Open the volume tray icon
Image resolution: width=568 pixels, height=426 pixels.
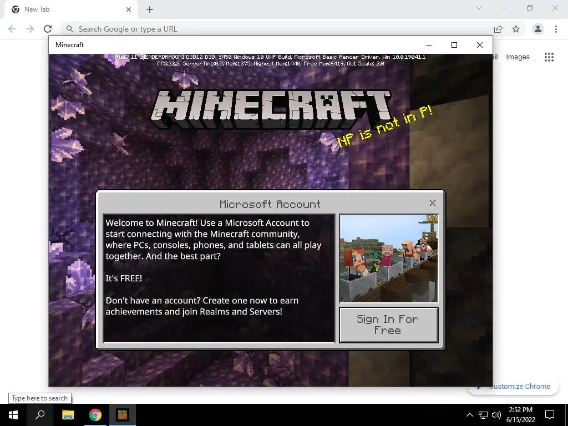(496, 415)
